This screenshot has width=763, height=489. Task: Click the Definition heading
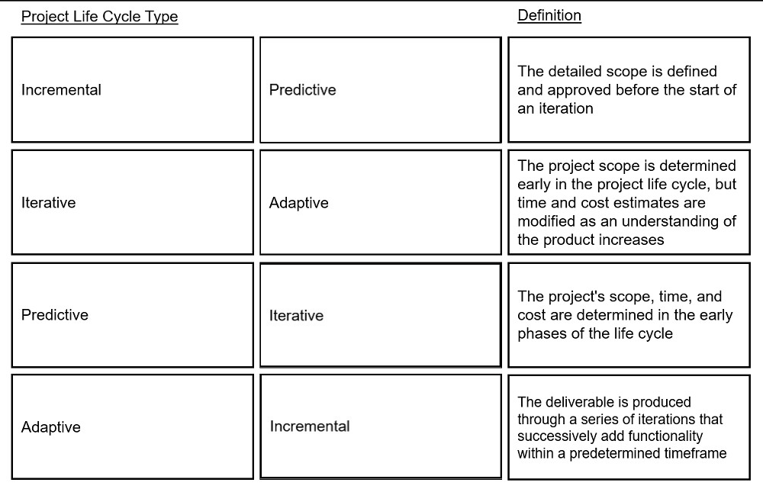(549, 15)
